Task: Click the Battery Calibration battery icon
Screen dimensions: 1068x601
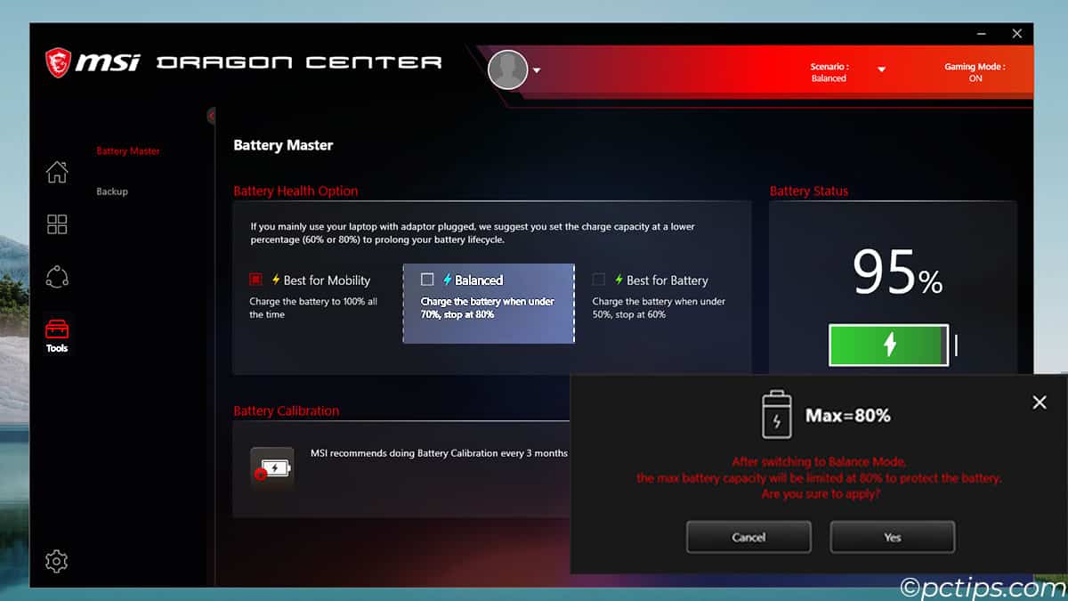Action: [x=271, y=467]
